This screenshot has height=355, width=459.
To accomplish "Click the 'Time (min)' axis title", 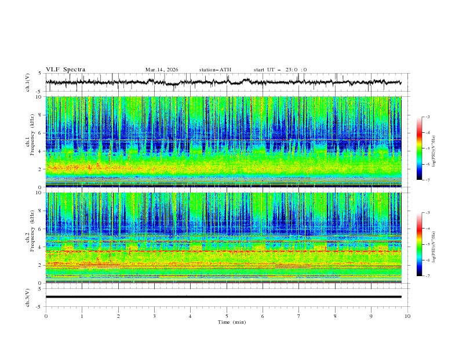I will click(232, 322).
